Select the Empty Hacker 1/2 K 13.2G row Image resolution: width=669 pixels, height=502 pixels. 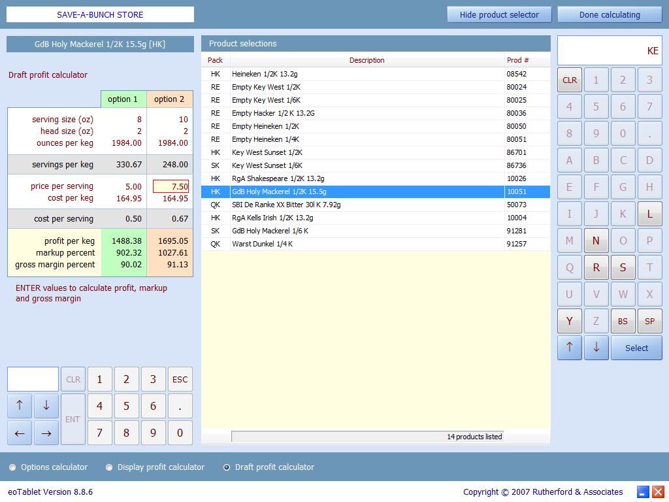click(376, 113)
